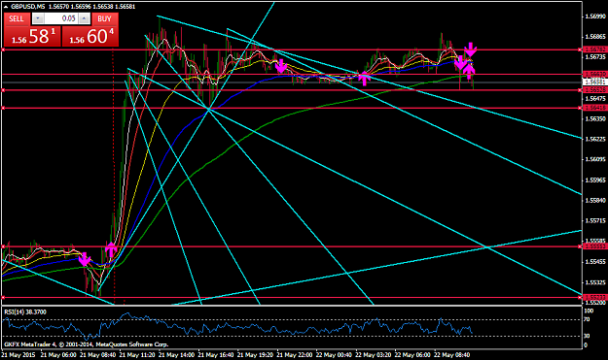Image resolution: width=608 pixels, height=360 pixels.
Task: Click the 1.55455 price scale value
Action: coord(595,262)
